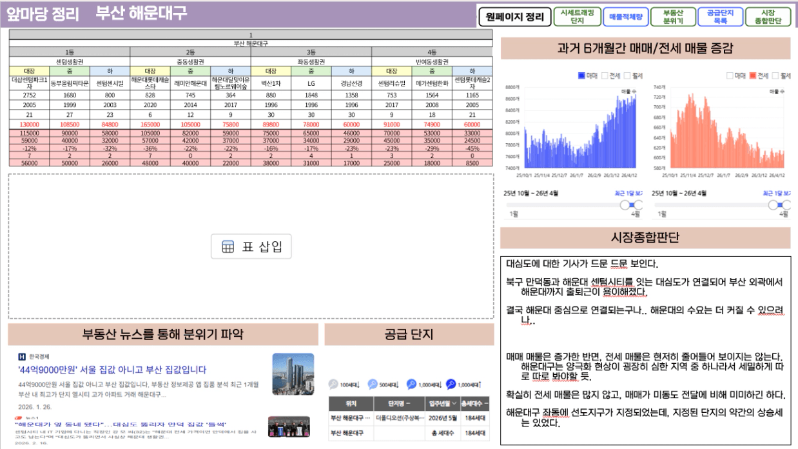Open the 매물적체량 tab
This screenshot has width=798, height=449.
pyautogui.click(x=625, y=17)
